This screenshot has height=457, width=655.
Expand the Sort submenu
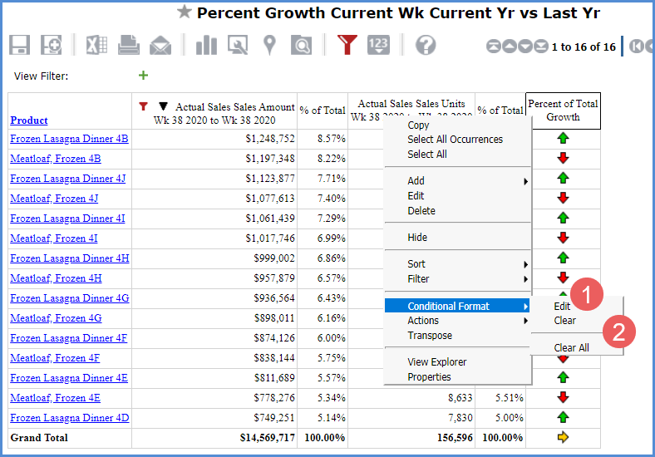pyautogui.click(x=416, y=264)
